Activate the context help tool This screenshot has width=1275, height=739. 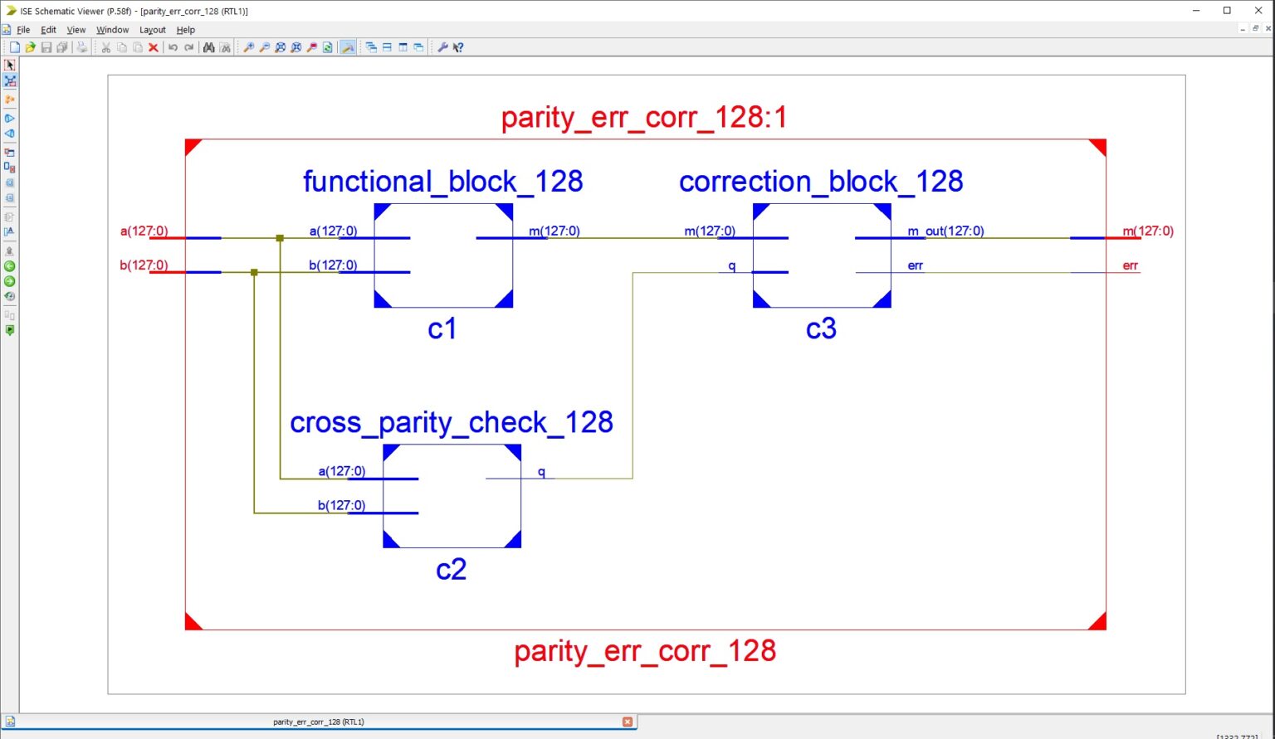456,47
